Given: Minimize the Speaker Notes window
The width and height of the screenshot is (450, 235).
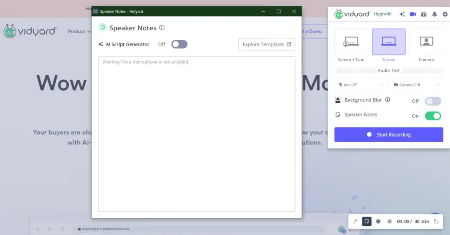Looking at the screenshot, I should click(263, 11).
